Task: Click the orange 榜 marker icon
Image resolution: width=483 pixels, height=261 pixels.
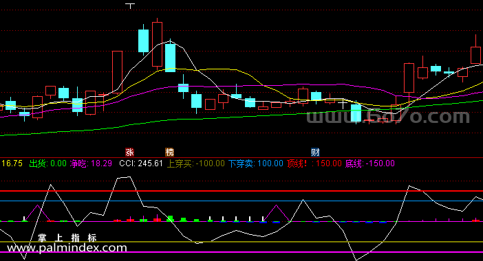Action: pyautogui.click(x=169, y=152)
